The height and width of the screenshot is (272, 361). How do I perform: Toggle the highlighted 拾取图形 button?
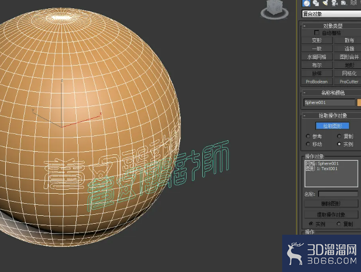tap(332, 126)
